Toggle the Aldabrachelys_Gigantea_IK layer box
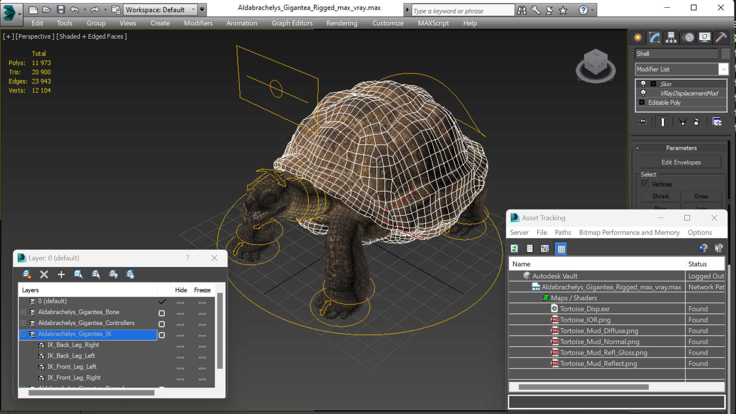 click(162, 335)
